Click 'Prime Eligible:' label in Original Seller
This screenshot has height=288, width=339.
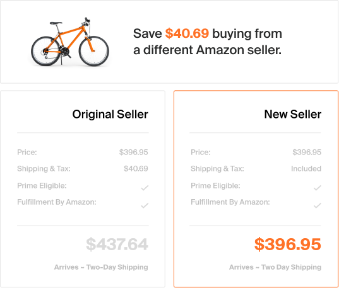(42, 186)
